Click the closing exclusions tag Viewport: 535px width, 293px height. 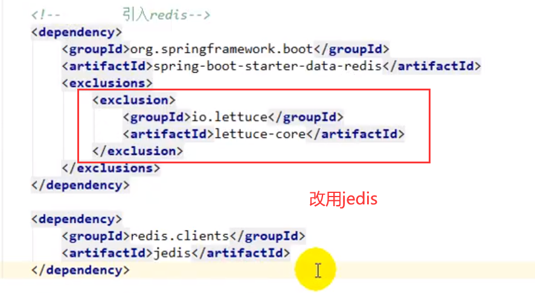point(111,168)
